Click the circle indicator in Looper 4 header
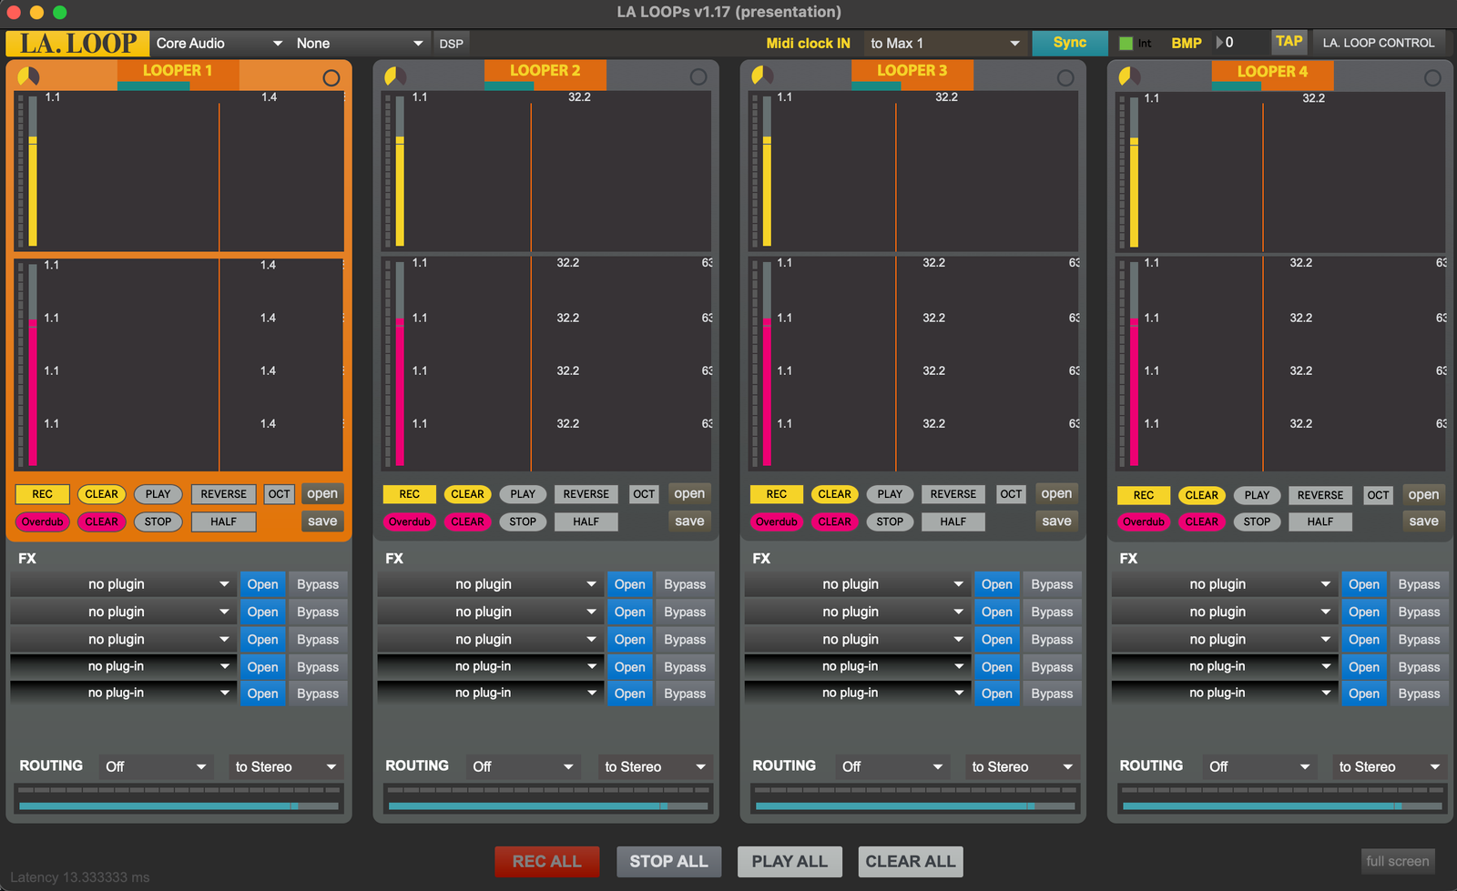This screenshot has height=891, width=1457. point(1432,78)
